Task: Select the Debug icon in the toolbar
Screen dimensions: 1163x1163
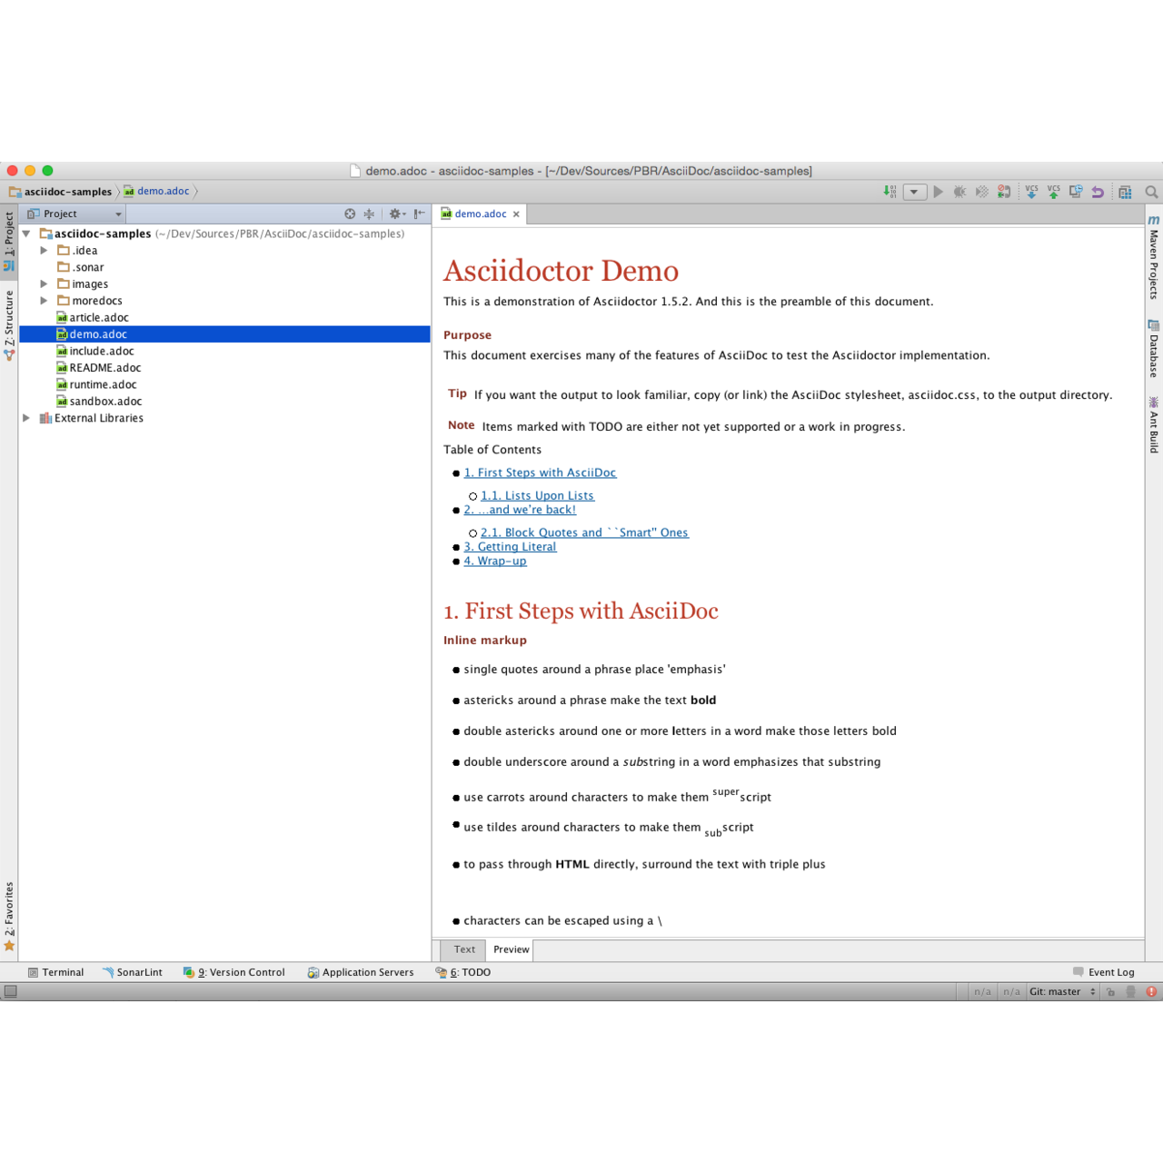Action: [x=959, y=192]
